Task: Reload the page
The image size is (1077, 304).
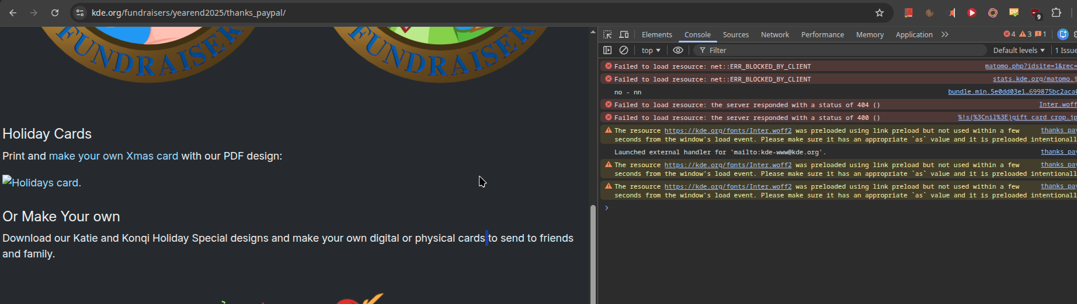Action: click(x=55, y=13)
